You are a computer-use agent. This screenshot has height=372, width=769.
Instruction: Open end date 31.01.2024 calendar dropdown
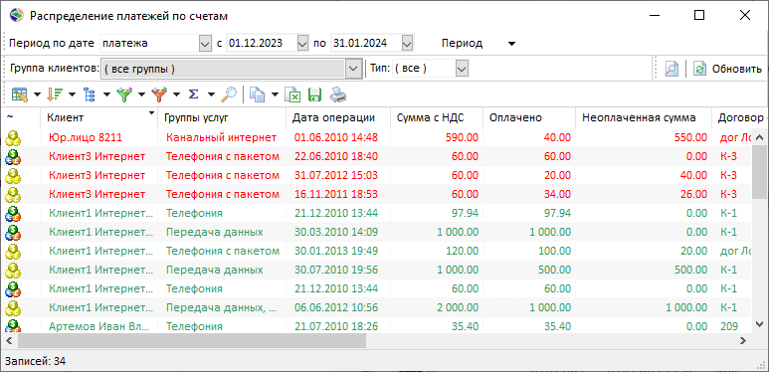tap(407, 43)
